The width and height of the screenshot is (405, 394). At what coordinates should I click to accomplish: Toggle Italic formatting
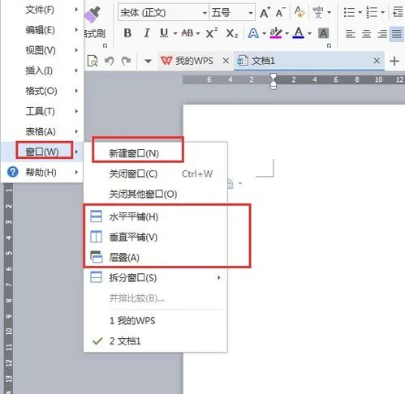click(146, 33)
